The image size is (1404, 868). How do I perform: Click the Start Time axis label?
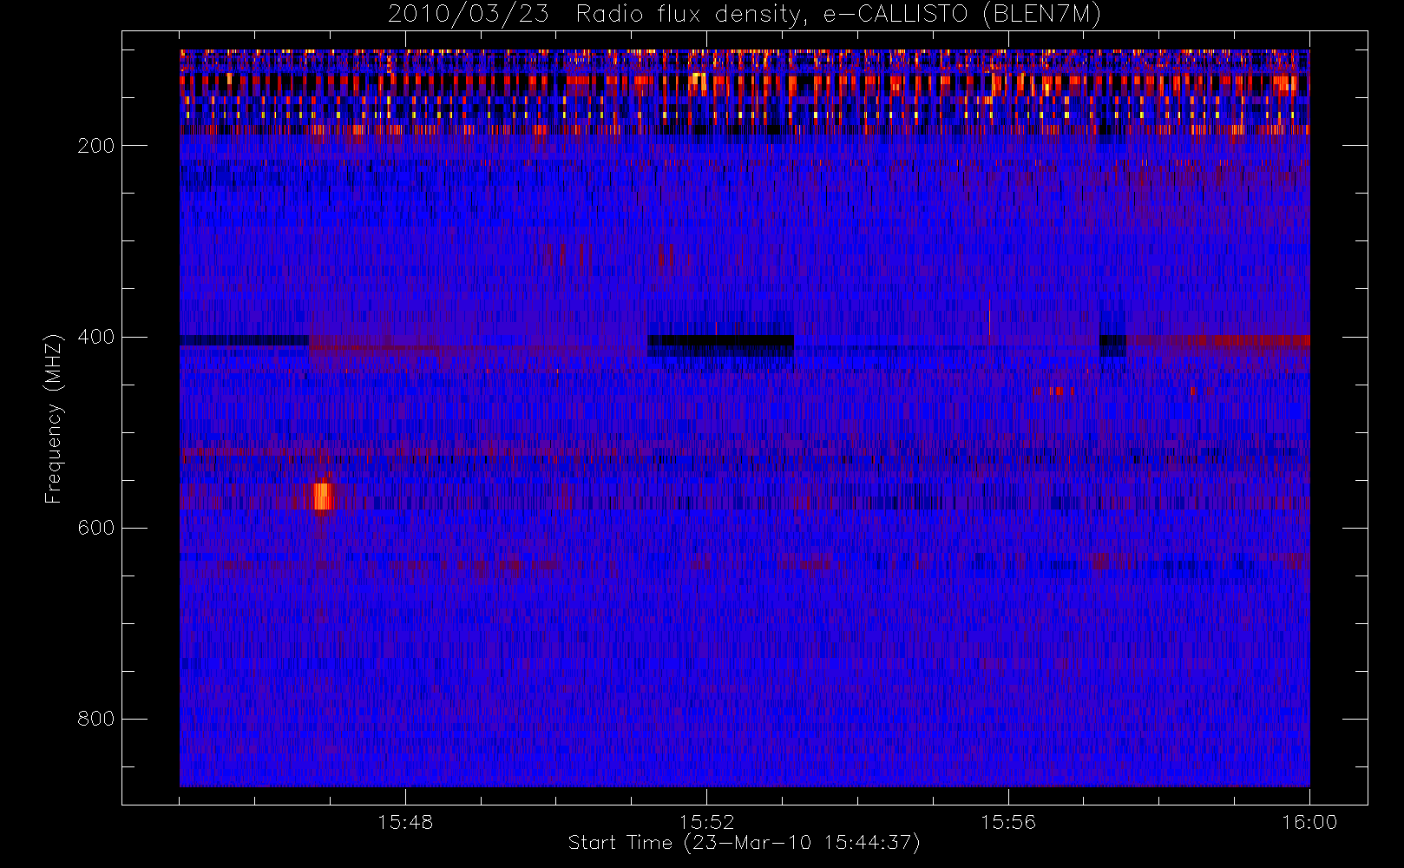click(x=744, y=843)
